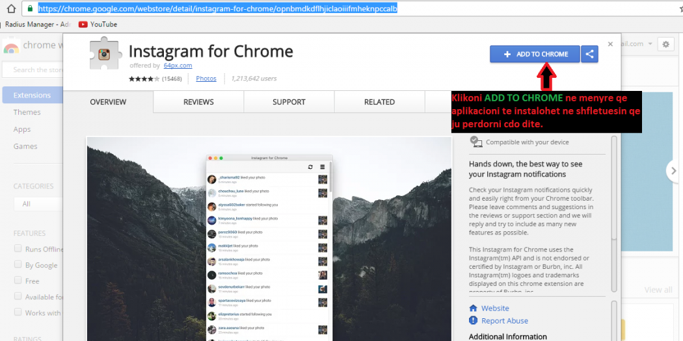Image resolution: width=683 pixels, height=341 pixels.
Task: Click refresh icon in Instagram popup preview
Action: click(x=310, y=167)
